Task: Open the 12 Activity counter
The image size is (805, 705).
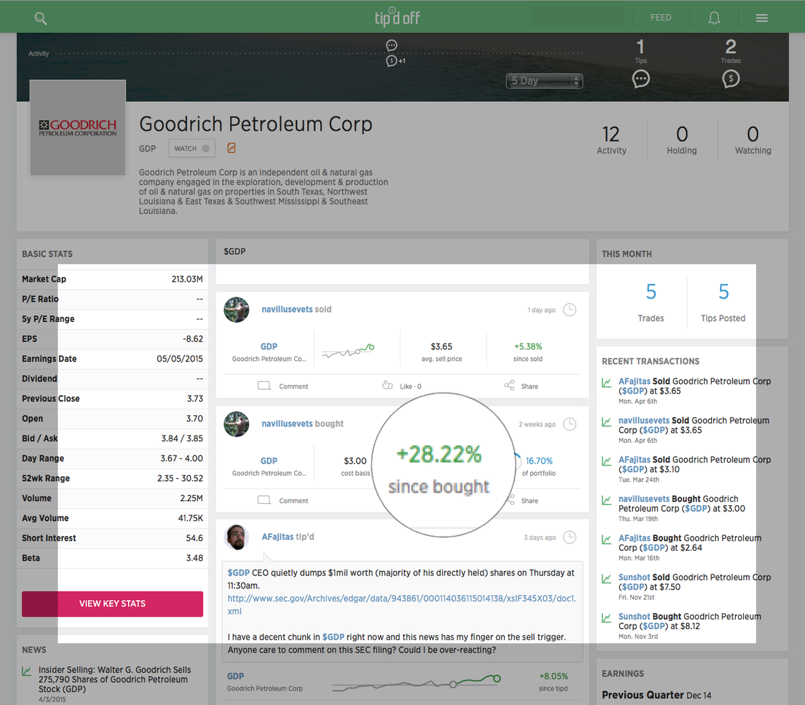Action: 611,140
